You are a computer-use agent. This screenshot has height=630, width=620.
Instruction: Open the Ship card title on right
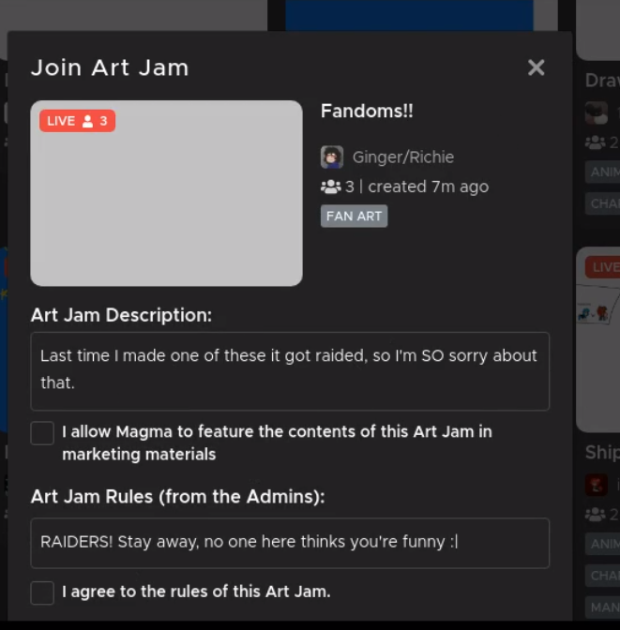coord(601,452)
